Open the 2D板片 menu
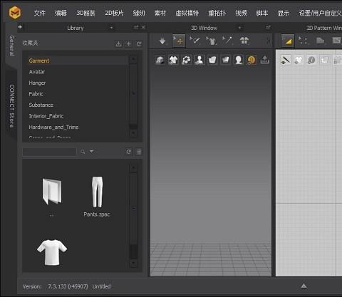This screenshot has width=342, height=297. [114, 13]
